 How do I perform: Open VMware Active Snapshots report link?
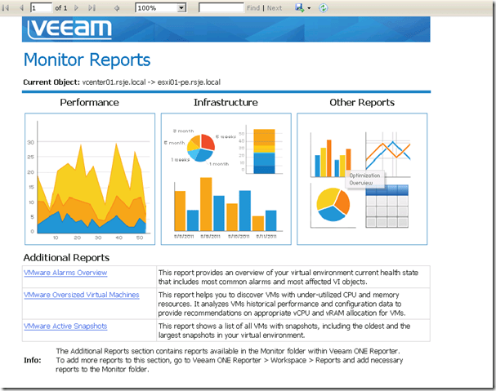coord(65,326)
